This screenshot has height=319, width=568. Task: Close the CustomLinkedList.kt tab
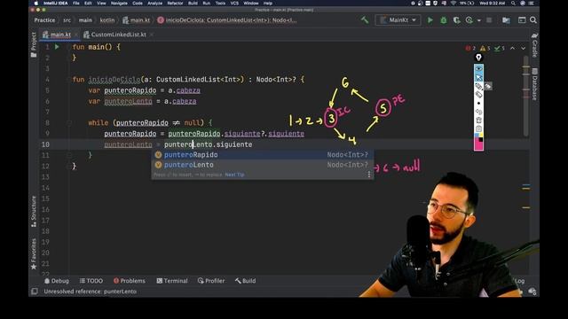coord(152,35)
